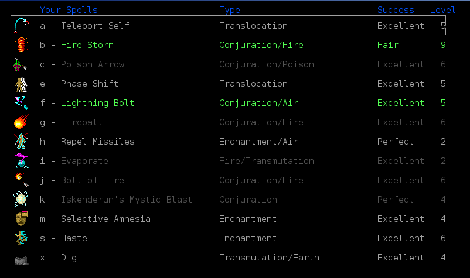Click the Dig spell name
Screen dimensions: 470x278
(x=69, y=258)
